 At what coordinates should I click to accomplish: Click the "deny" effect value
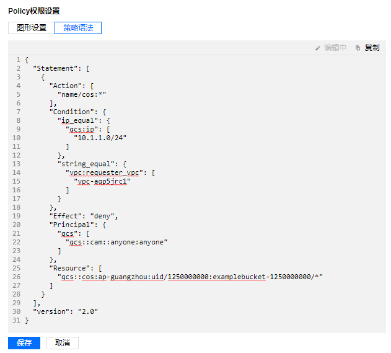click(102, 216)
